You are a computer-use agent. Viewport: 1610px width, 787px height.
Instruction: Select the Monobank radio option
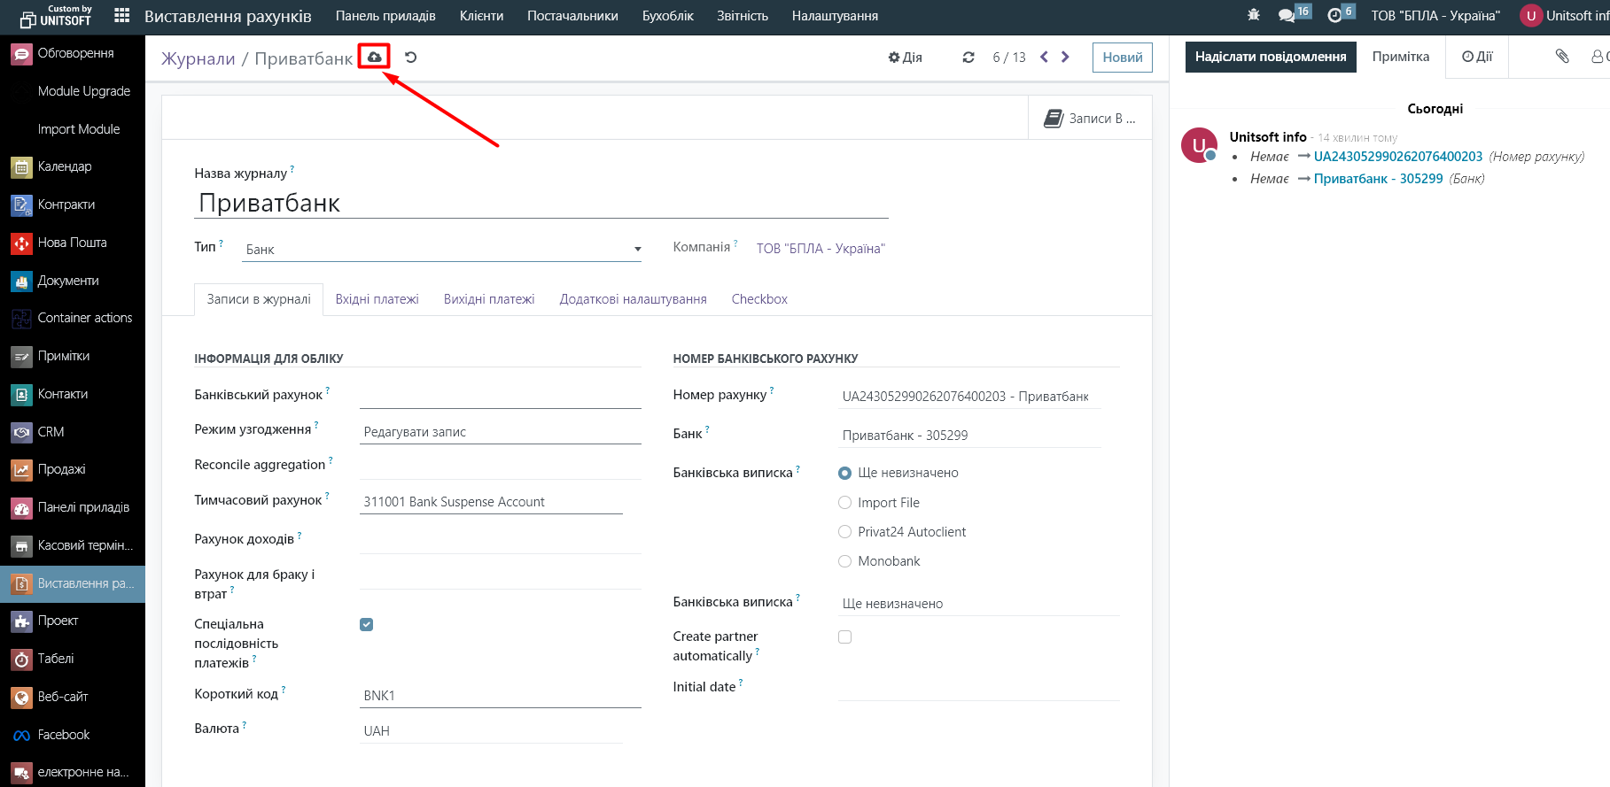(844, 561)
